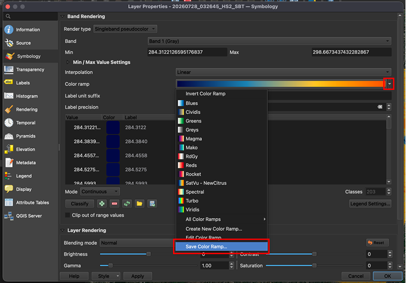This screenshot has width=406, height=283.
Task: Click the color swatch for 284.3122
Action: coord(113,127)
